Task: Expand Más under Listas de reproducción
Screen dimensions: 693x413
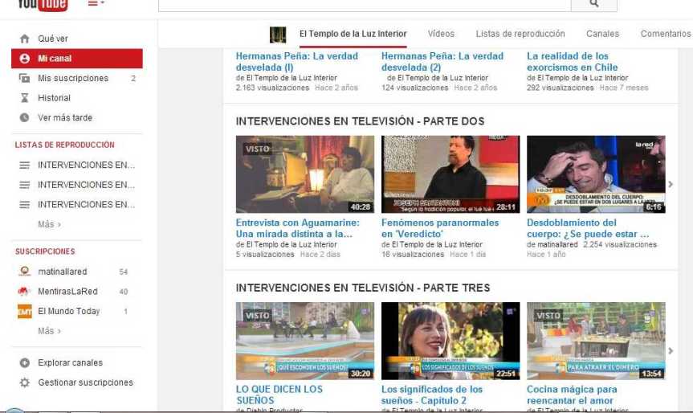Action: tap(49, 224)
